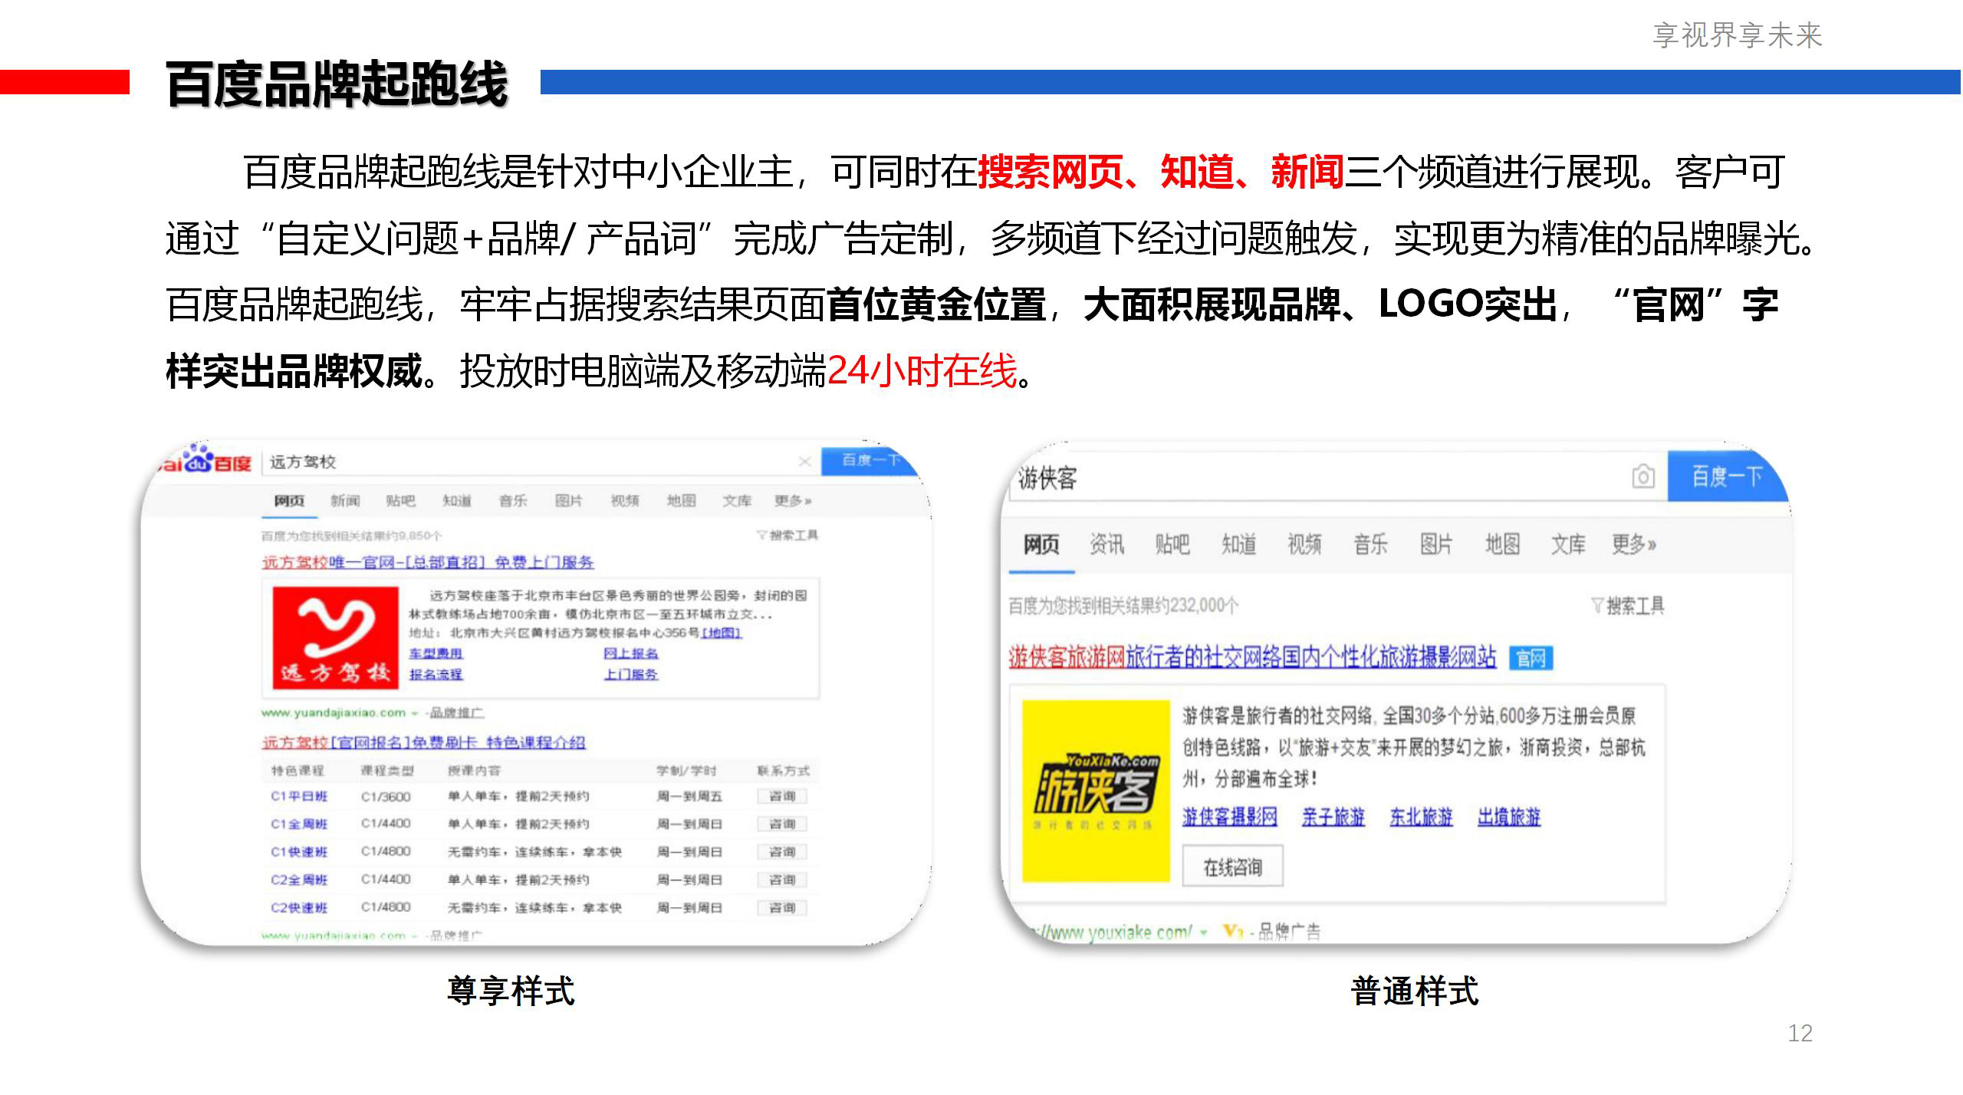1963x1095 pixels.
Task: Select 网页 tab in left screenshot
Action: coord(289,501)
